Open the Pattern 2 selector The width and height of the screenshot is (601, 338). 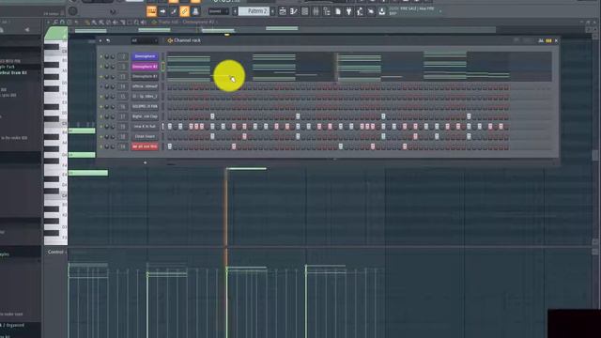click(x=254, y=11)
